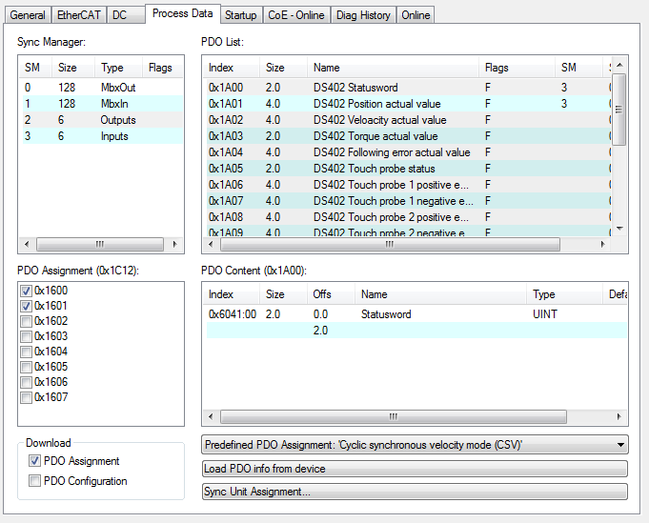Select PDO 0x1A08 Touch probe 2 positive
Screen dimensions: 649x523
tap(408, 217)
